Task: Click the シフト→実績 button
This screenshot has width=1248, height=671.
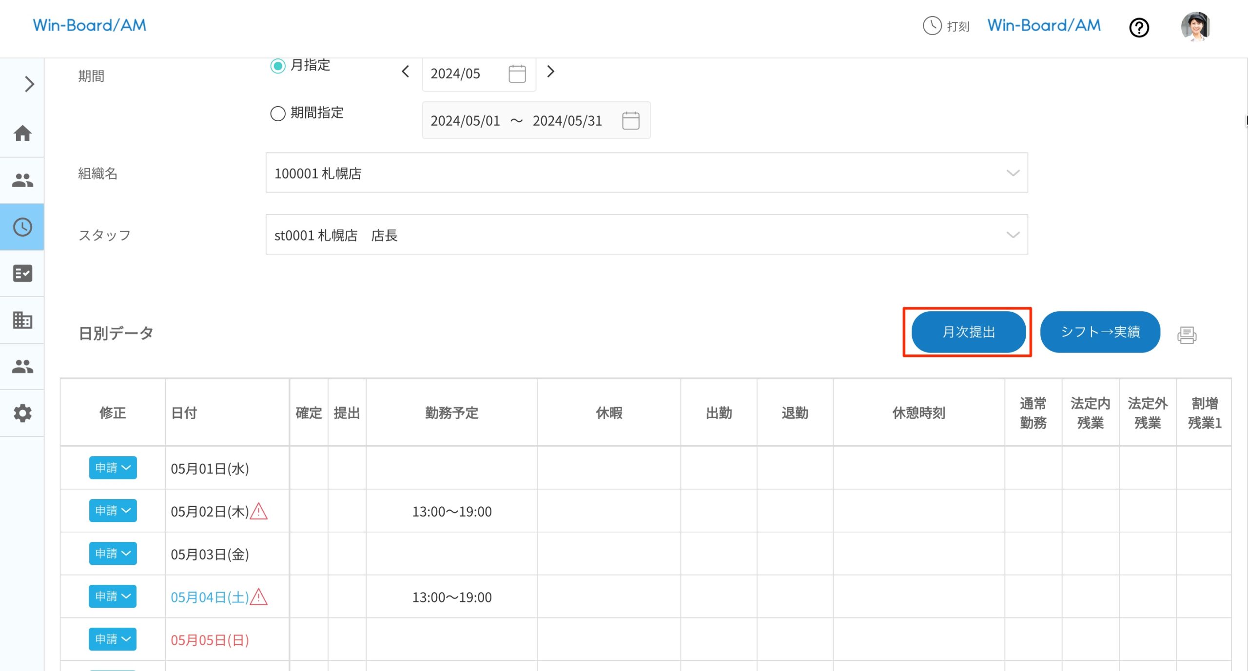Action: point(1100,332)
